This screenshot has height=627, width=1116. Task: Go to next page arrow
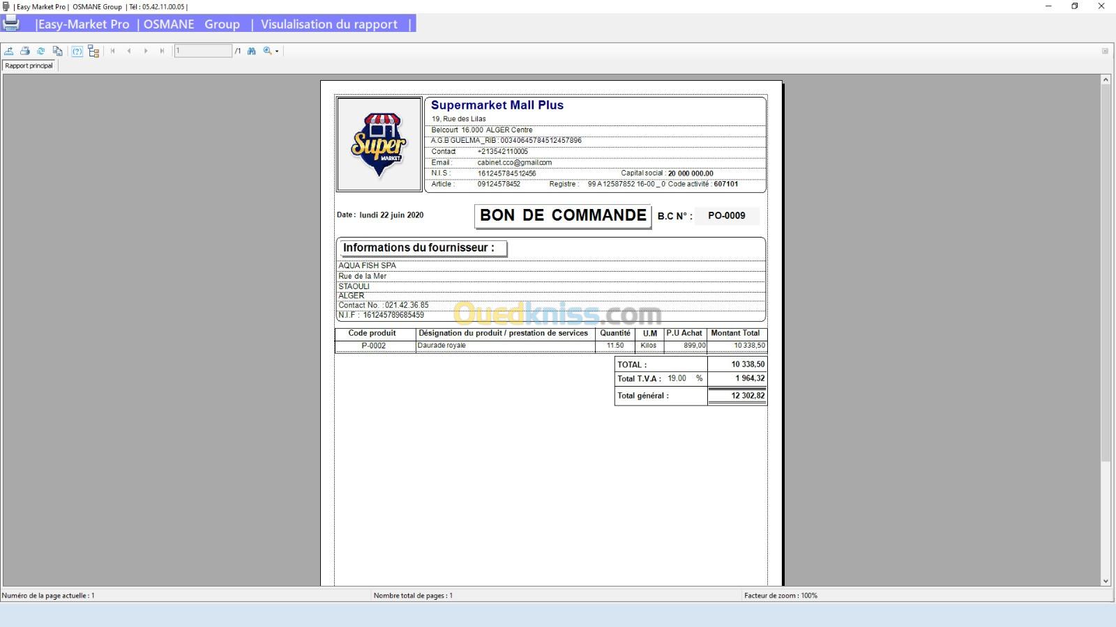146,51
